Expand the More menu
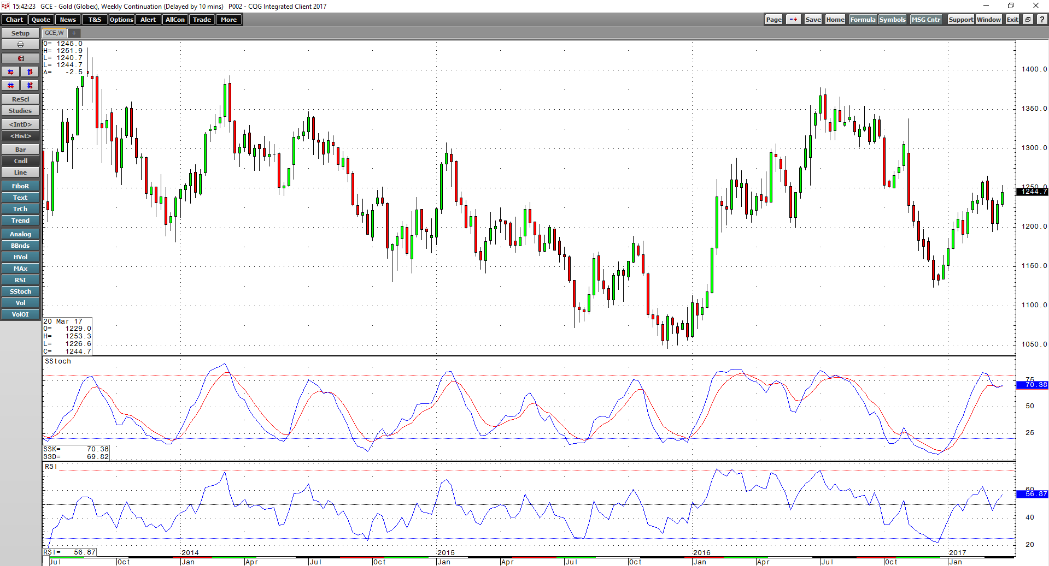 (x=228, y=20)
